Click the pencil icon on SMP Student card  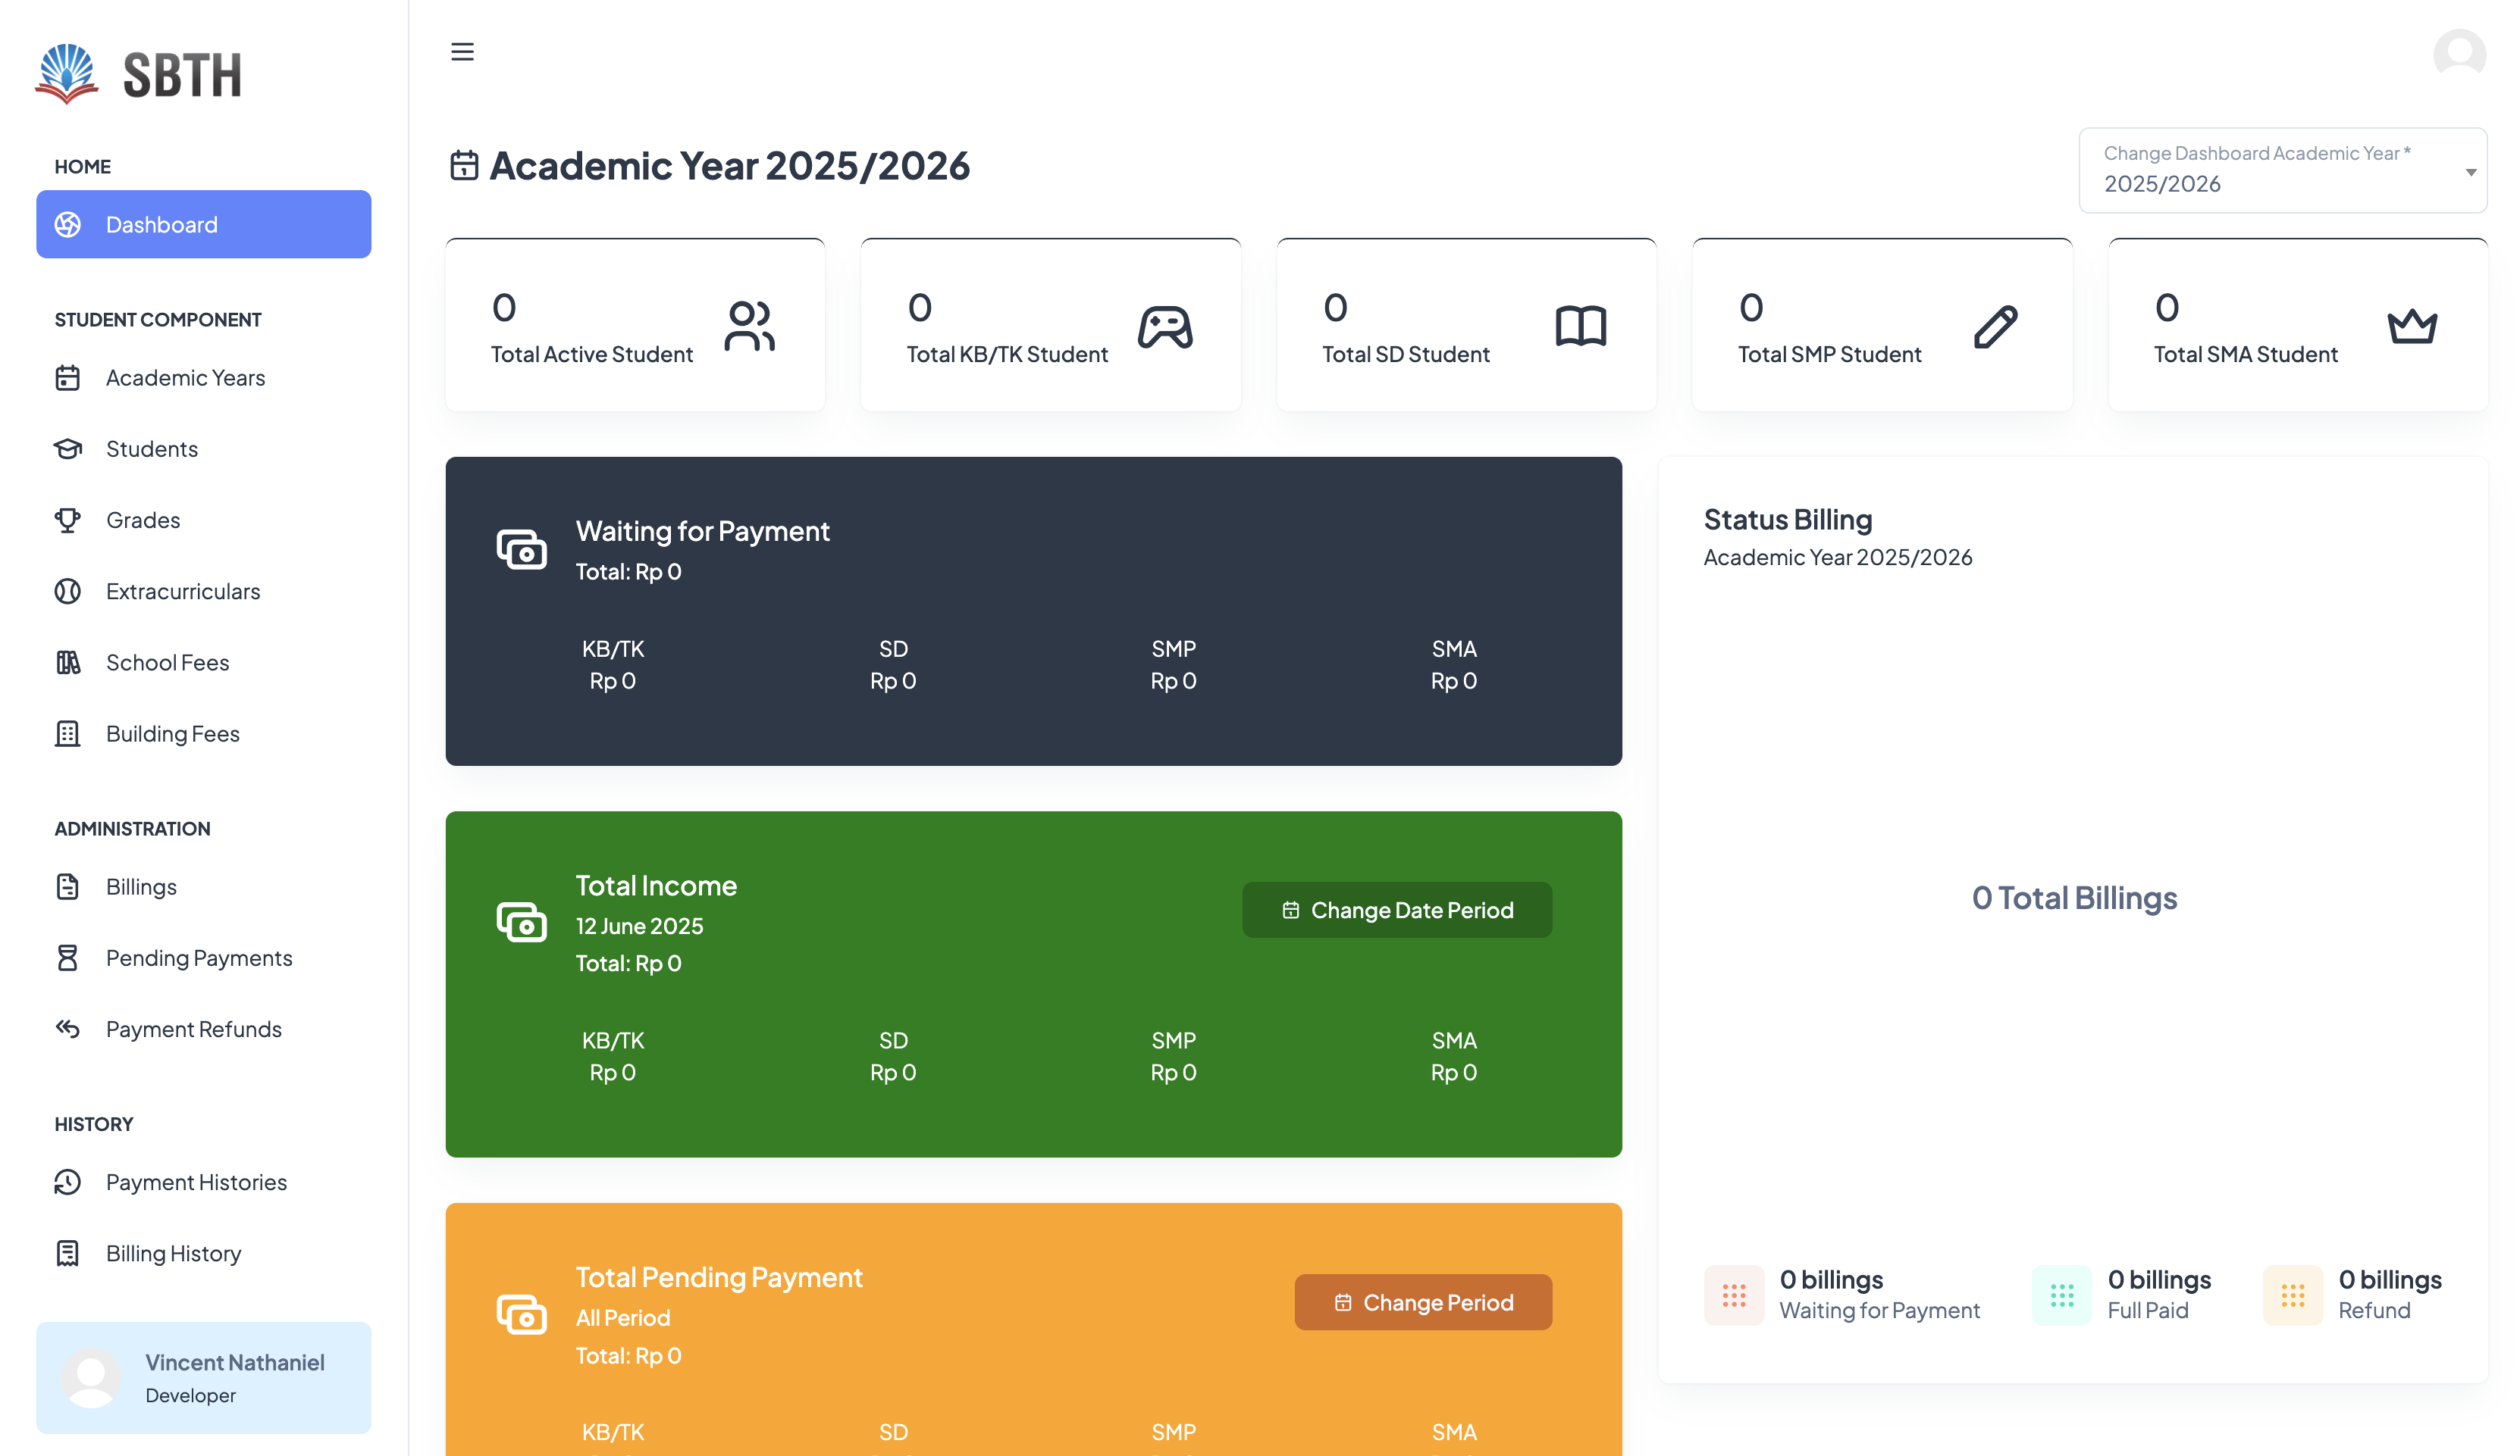[1995, 327]
